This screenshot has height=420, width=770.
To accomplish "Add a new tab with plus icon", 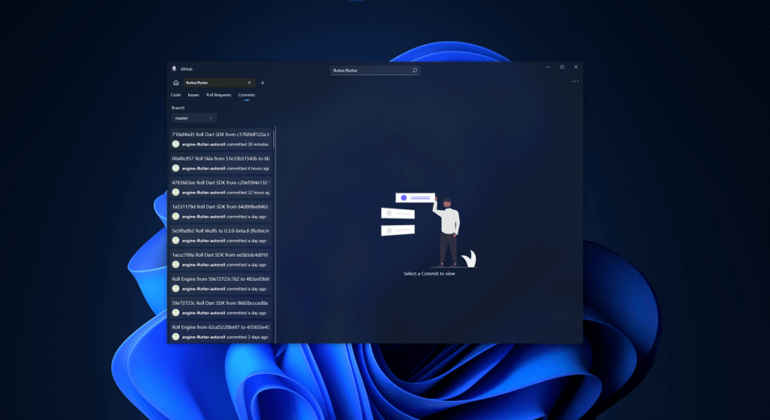I will [x=263, y=83].
